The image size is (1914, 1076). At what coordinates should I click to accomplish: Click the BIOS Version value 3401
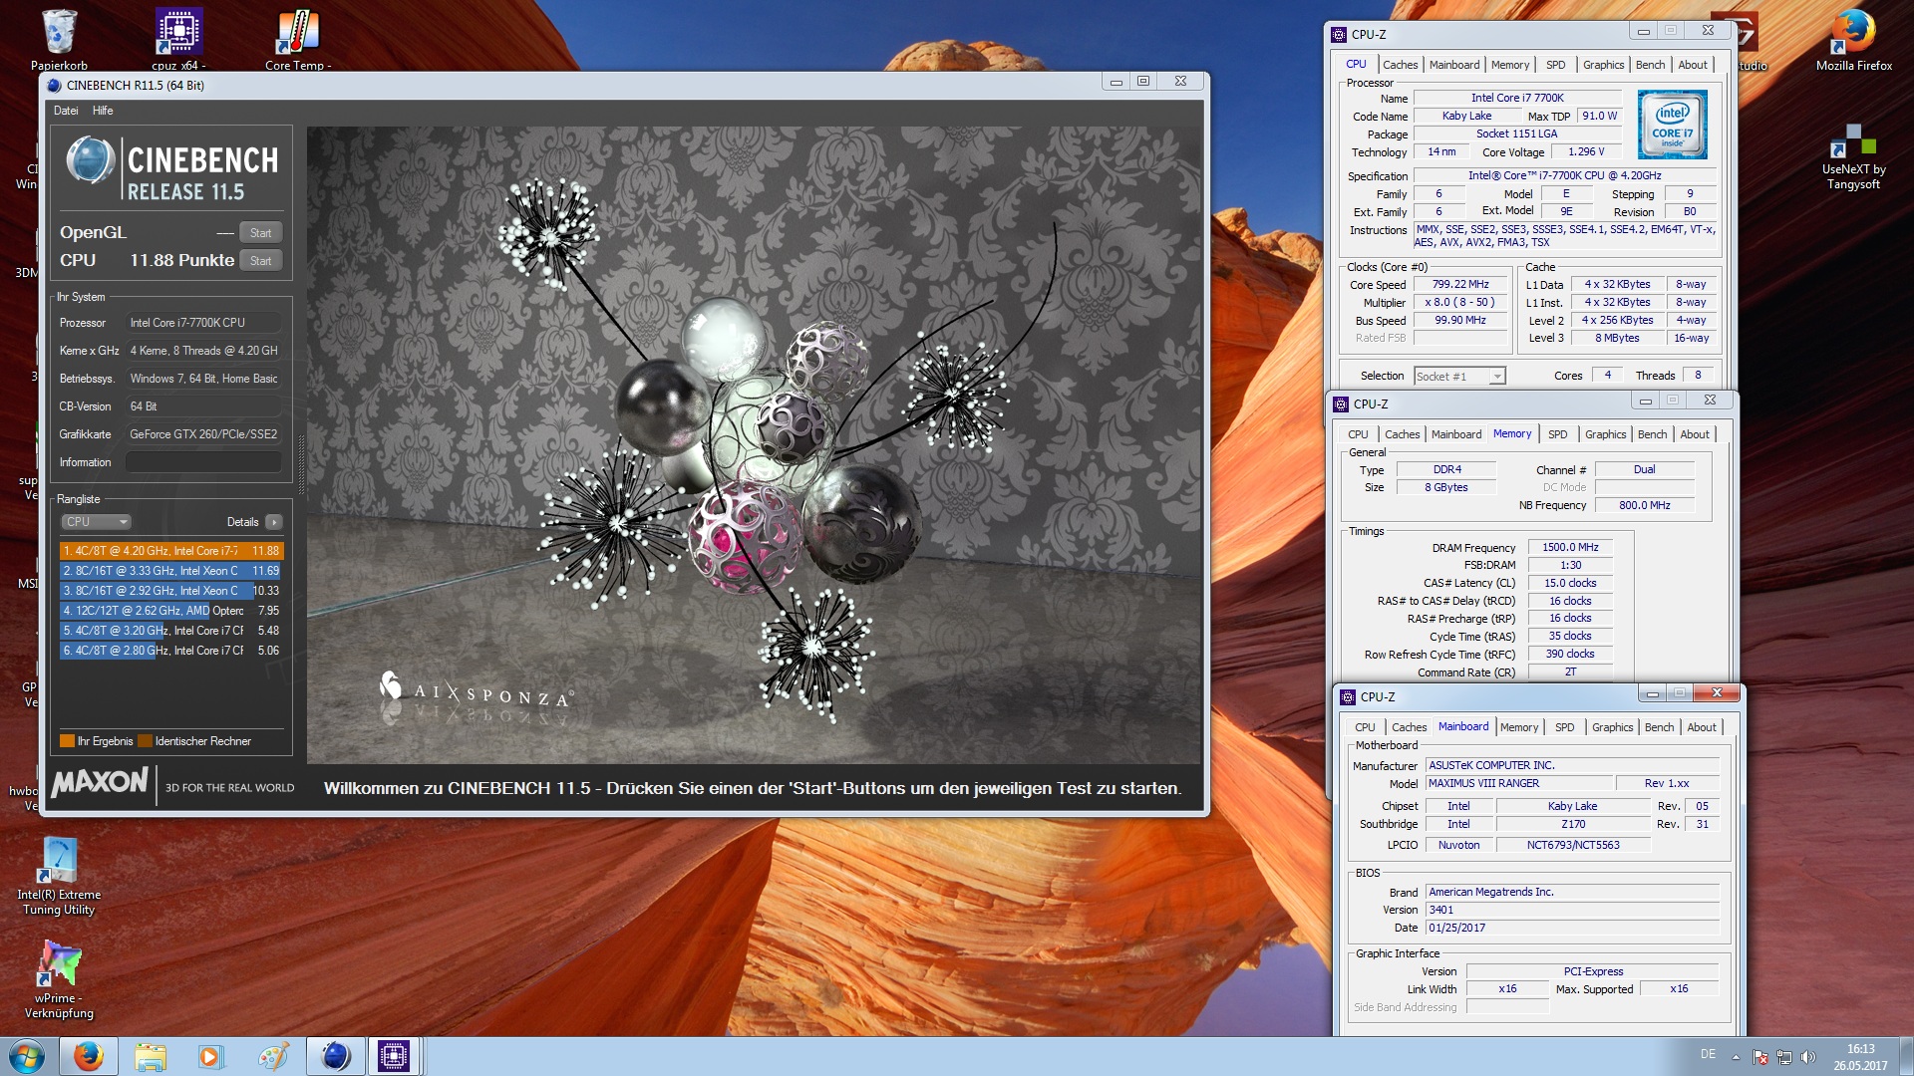[x=1573, y=910]
